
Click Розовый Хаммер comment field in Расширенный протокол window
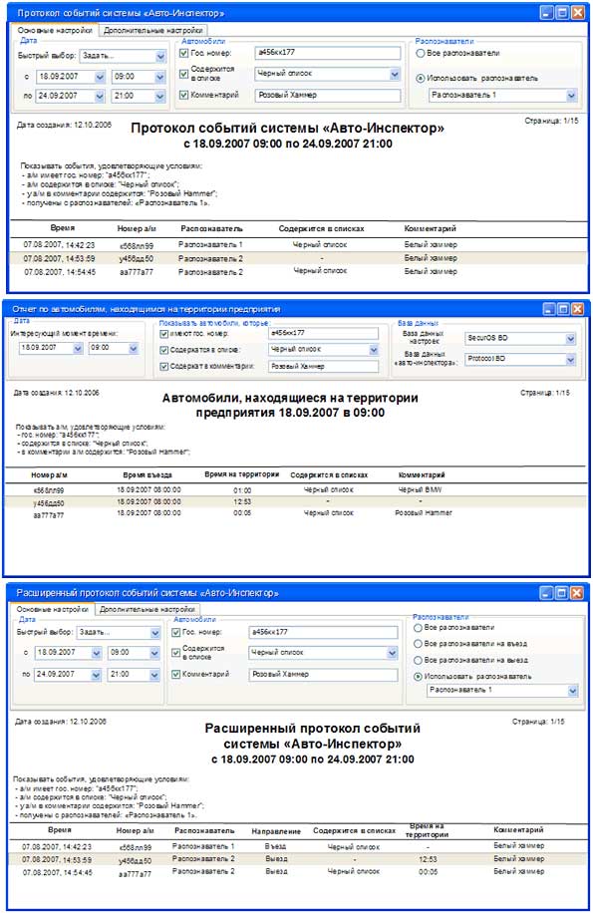click(x=324, y=674)
